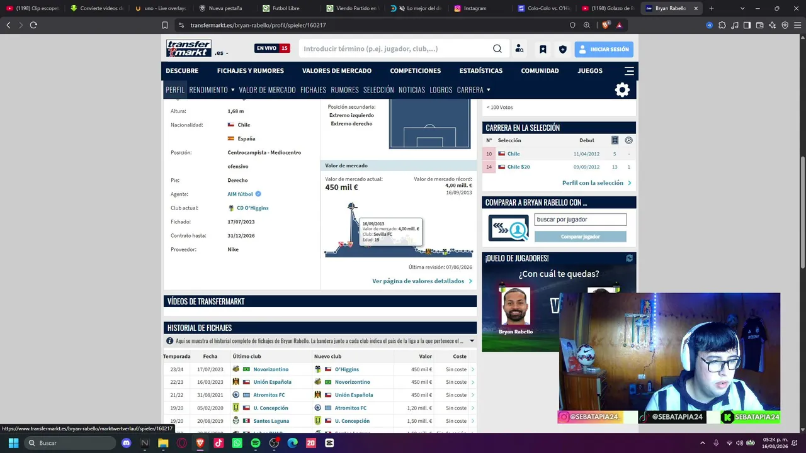Open the VALOR DE MERCADO tab

[x=268, y=90]
